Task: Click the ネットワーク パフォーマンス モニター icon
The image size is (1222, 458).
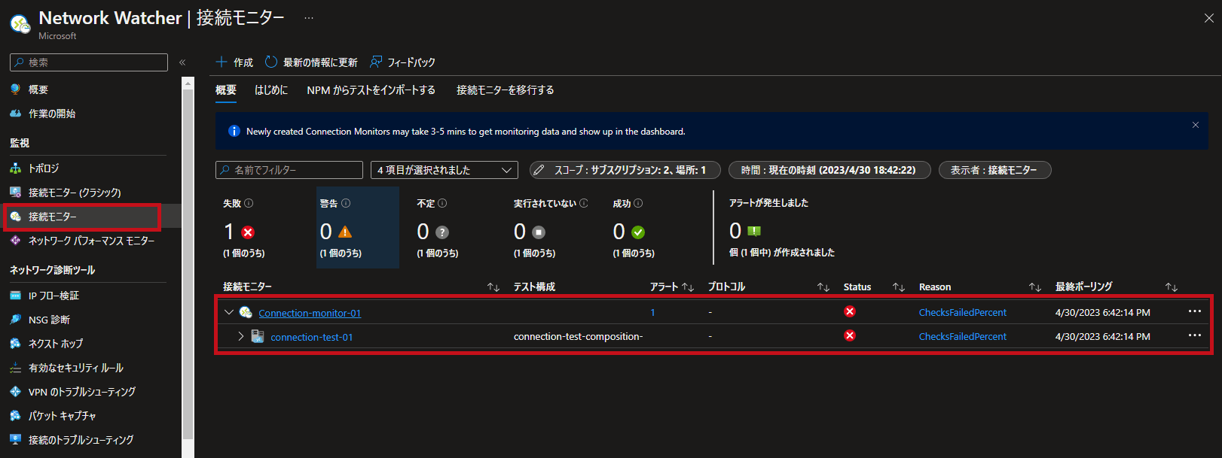Action: [x=16, y=241]
